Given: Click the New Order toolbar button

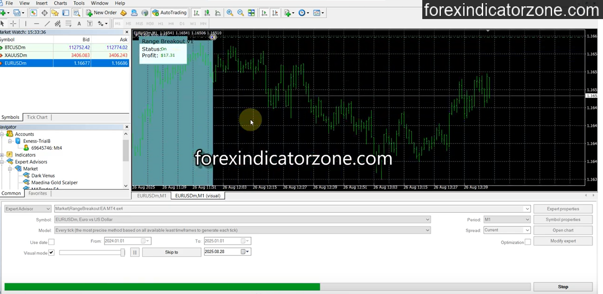Looking at the screenshot, I should [101, 13].
